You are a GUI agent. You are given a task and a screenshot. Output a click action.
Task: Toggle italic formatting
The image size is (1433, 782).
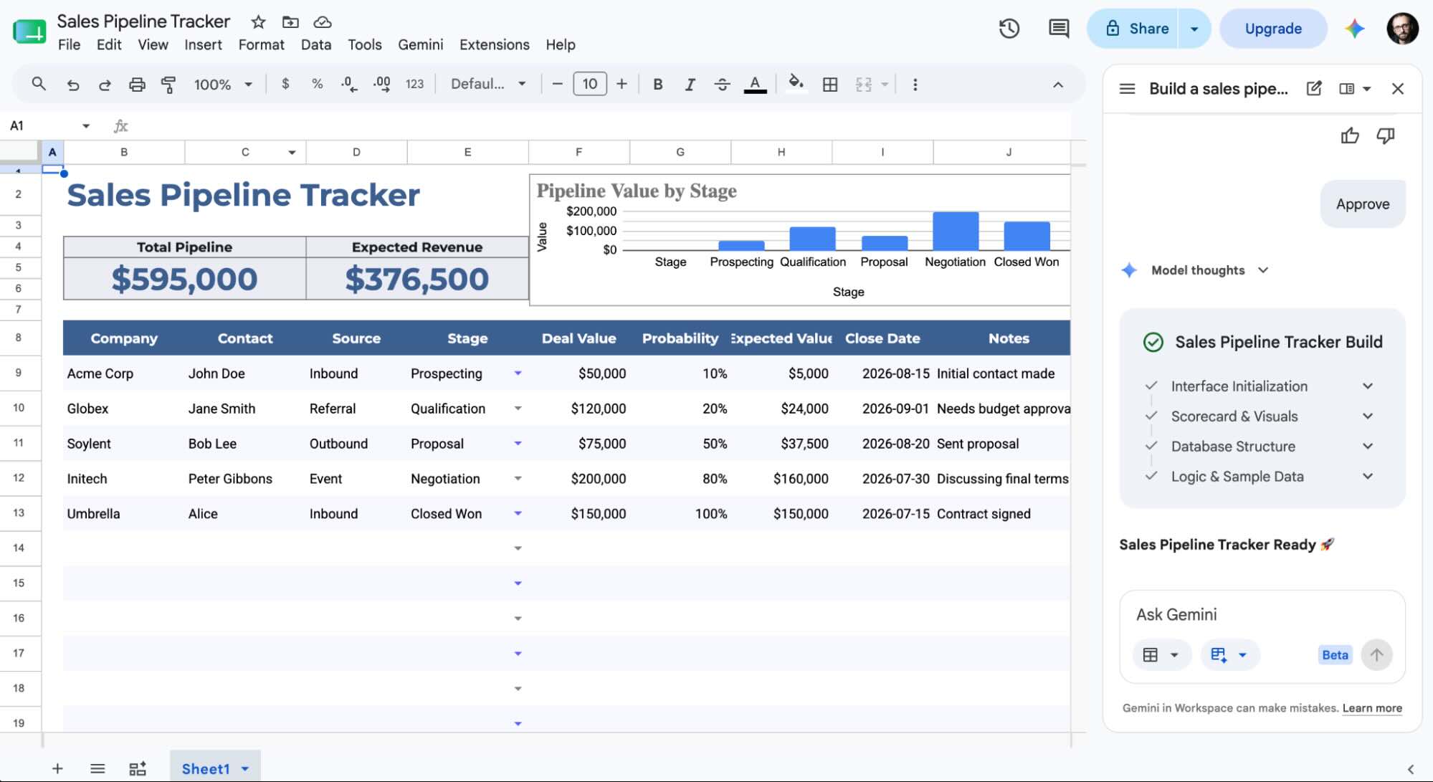tap(690, 85)
